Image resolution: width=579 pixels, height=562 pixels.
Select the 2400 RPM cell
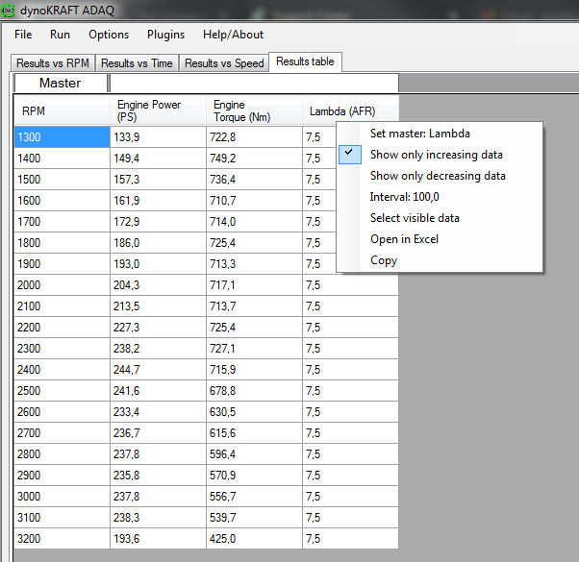tap(62, 370)
